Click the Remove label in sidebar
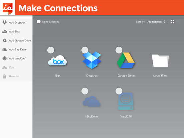This screenshot has width=184, height=138. point(14,76)
